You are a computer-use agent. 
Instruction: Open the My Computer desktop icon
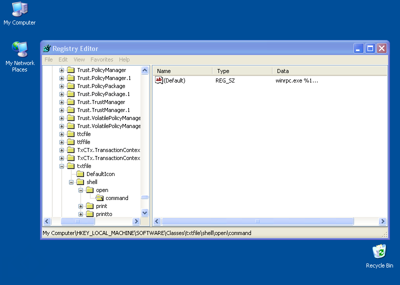19,13
